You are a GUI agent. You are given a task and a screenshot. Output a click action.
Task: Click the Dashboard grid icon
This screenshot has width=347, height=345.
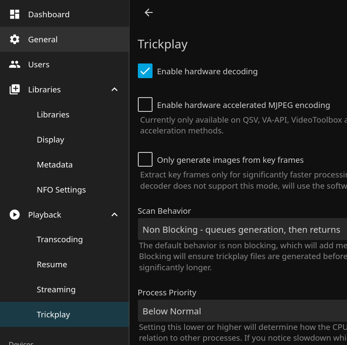pos(15,14)
